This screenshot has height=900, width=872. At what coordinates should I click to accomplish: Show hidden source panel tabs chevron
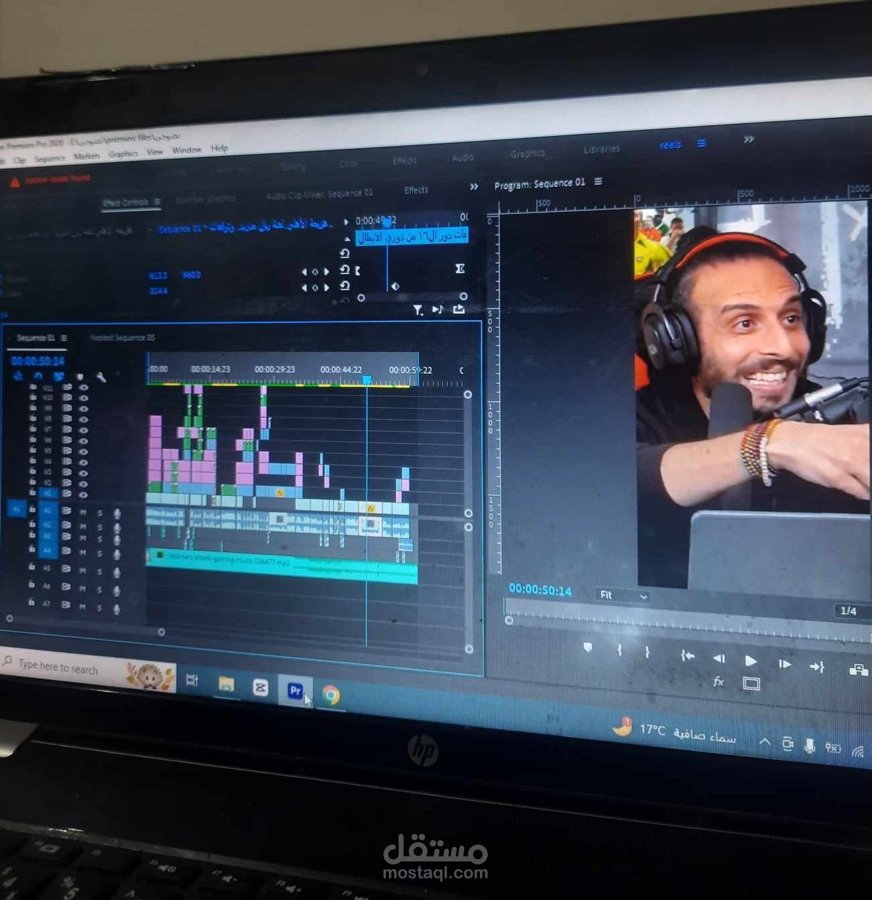click(474, 187)
